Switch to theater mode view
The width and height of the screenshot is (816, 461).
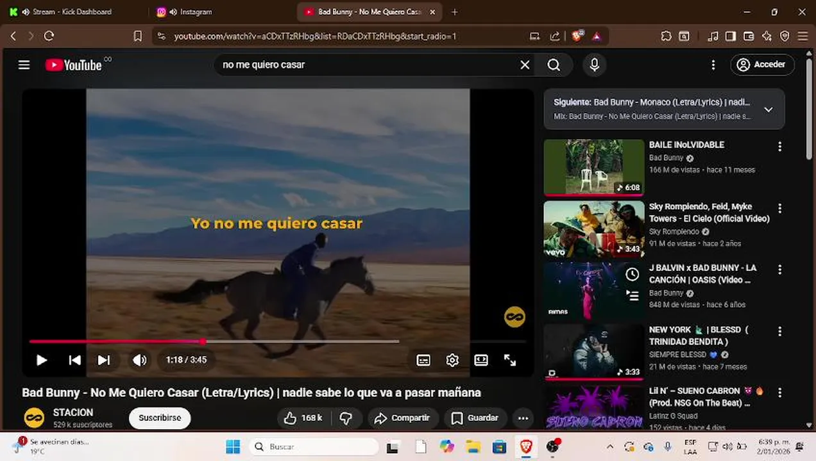[x=481, y=360]
